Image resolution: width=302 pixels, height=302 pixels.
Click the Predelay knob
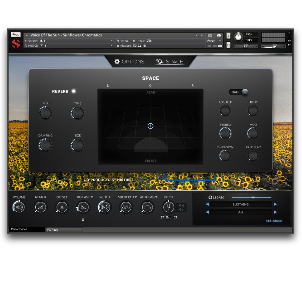[253, 156]
